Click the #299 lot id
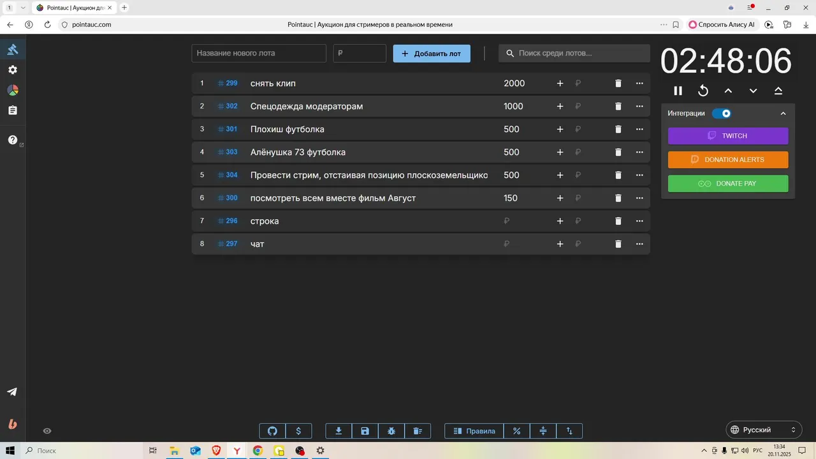Screen dimensions: 816x459 228,84
